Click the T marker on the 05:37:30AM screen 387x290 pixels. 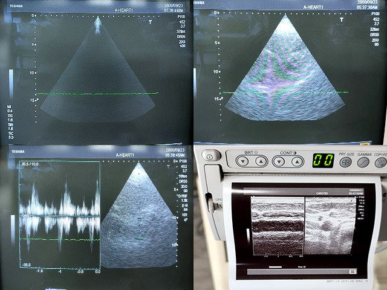(342, 19)
